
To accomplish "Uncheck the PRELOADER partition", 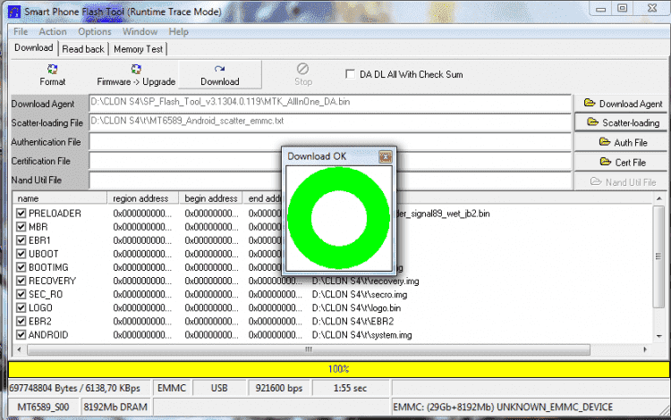I will click(x=21, y=213).
